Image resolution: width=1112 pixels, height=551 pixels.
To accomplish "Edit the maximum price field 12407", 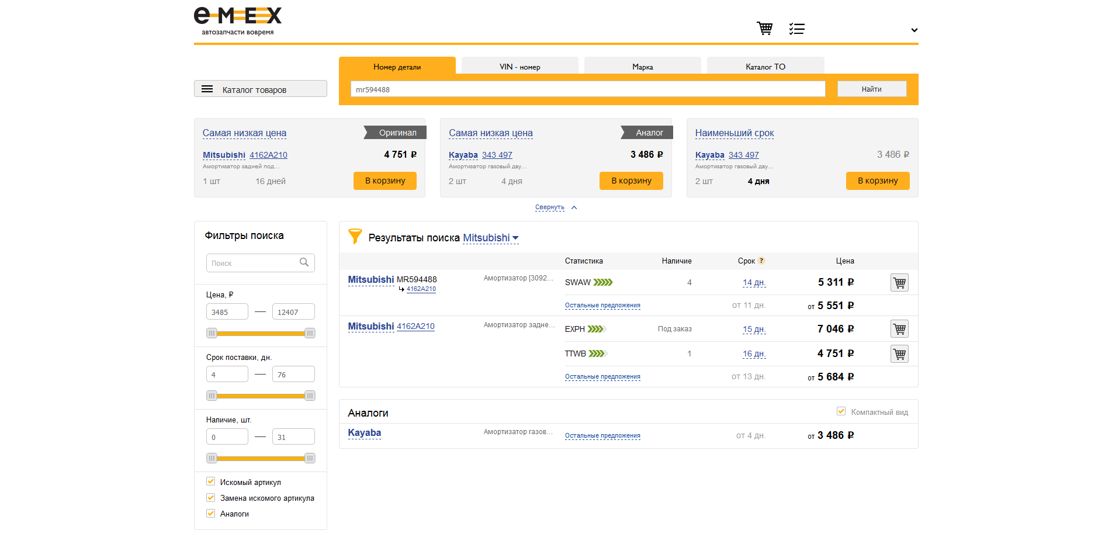I will (x=293, y=312).
